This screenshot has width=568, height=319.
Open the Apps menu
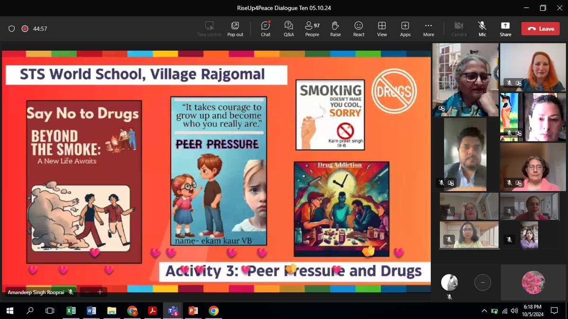pos(405,28)
